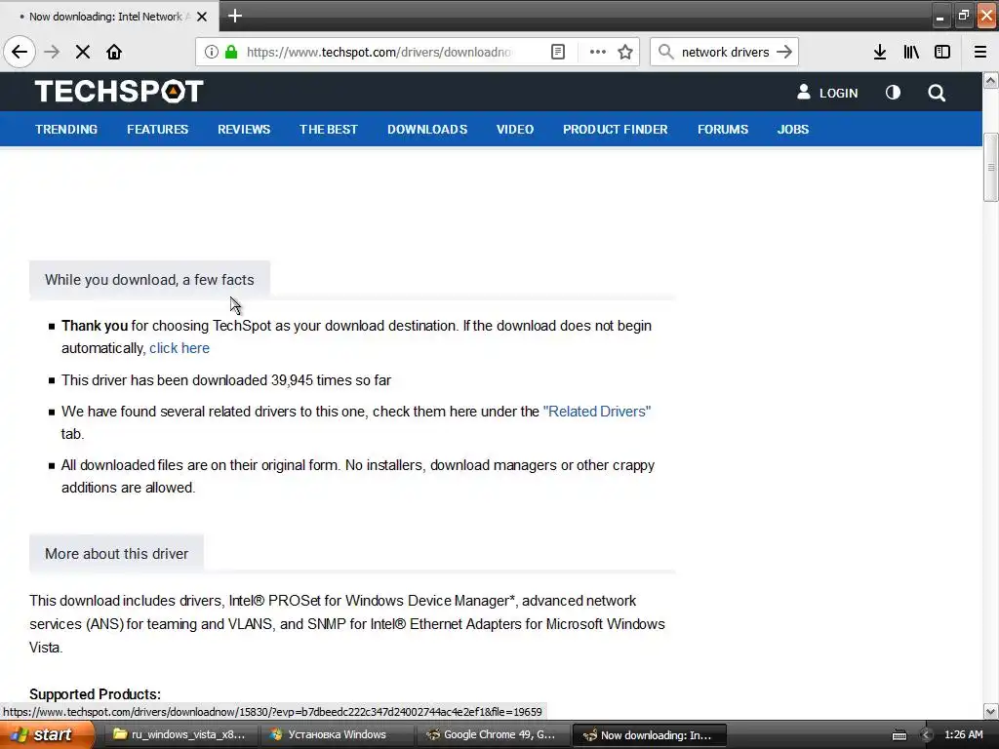
Task: Open the Firefox downloads panel
Action: (880, 52)
